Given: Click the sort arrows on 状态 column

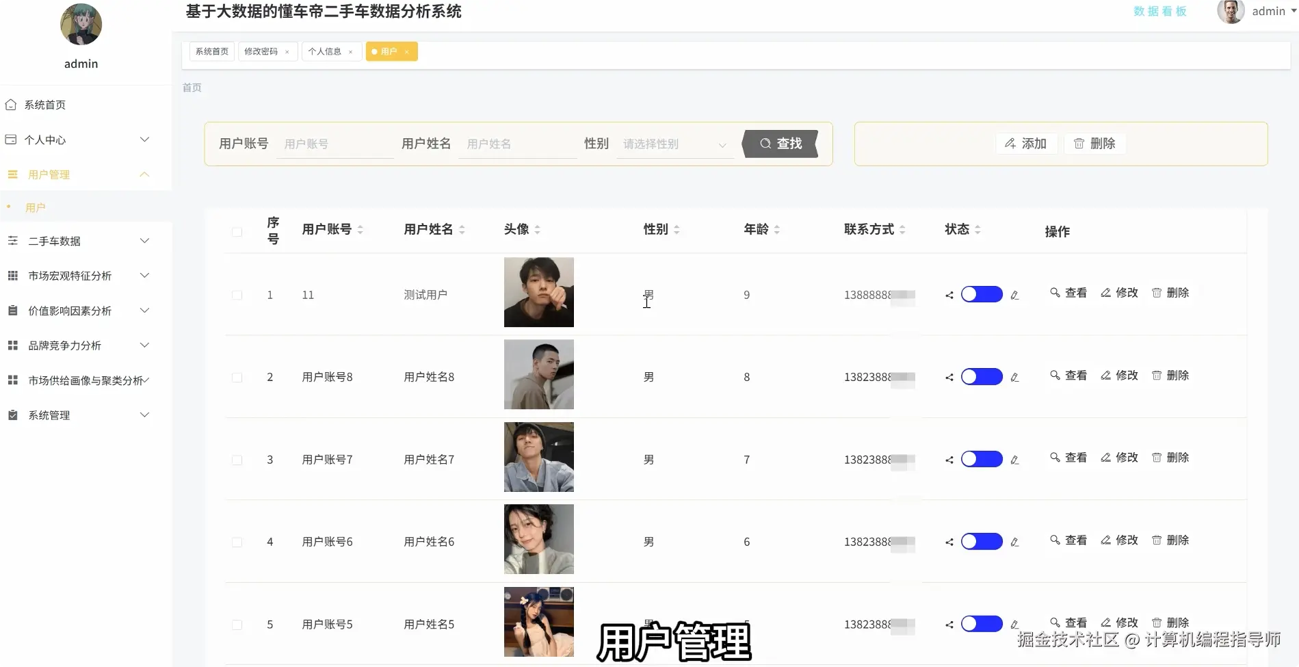Looking at the screenshot, I should 977,230.
